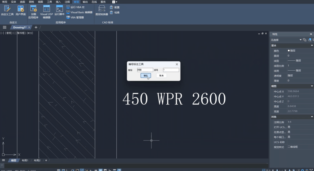Click the 视觉样式 value 二维线框
This screenshot has height=171, width=314.
coord(292,147)
